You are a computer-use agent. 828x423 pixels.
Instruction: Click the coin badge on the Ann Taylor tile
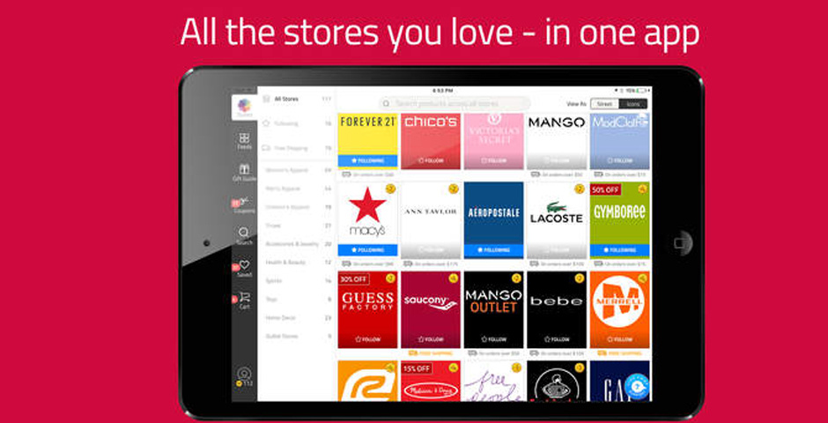point(454,189)
